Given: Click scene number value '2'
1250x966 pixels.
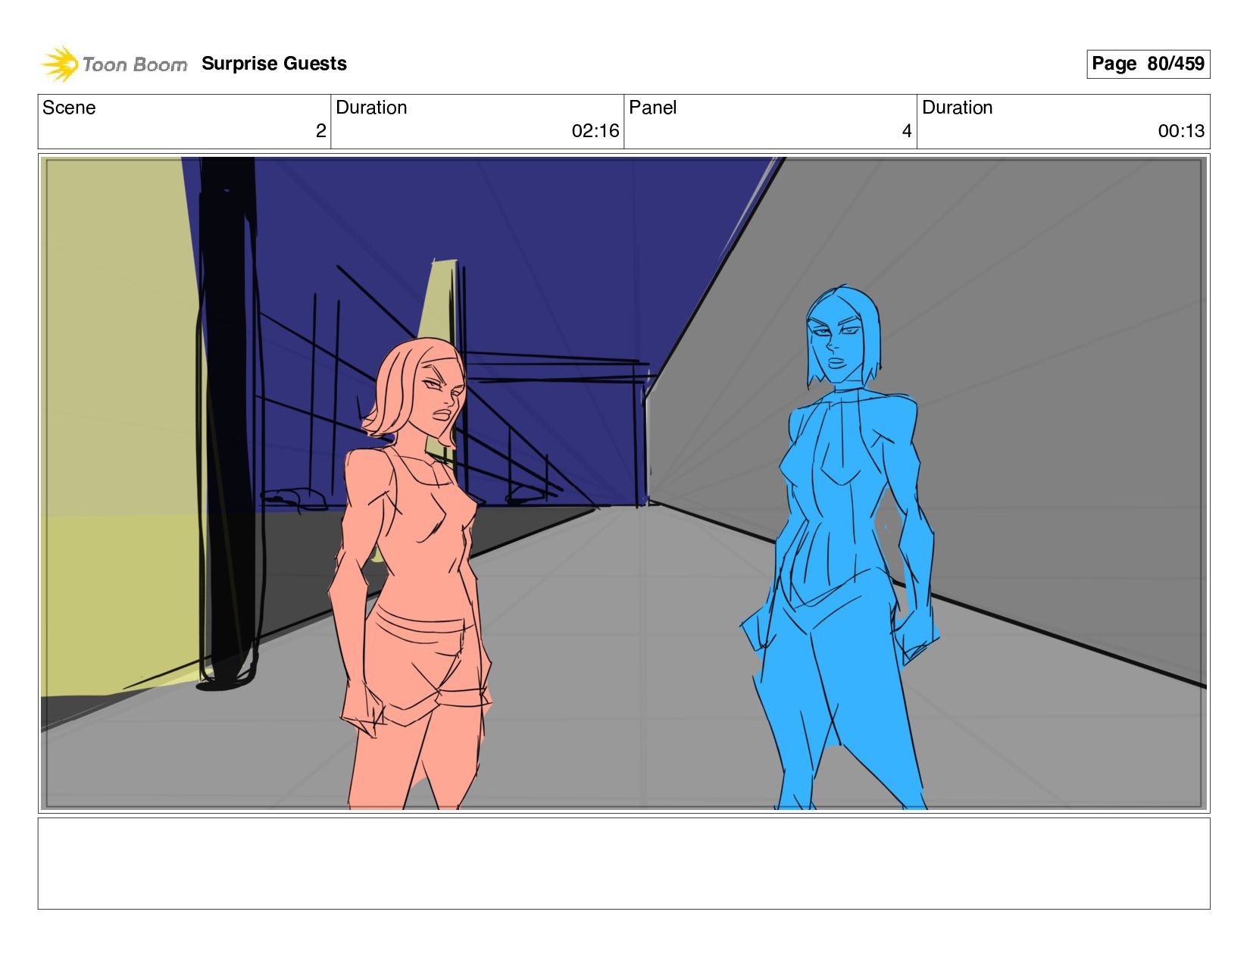Looking at the screenshot, I should click(320, 131).
